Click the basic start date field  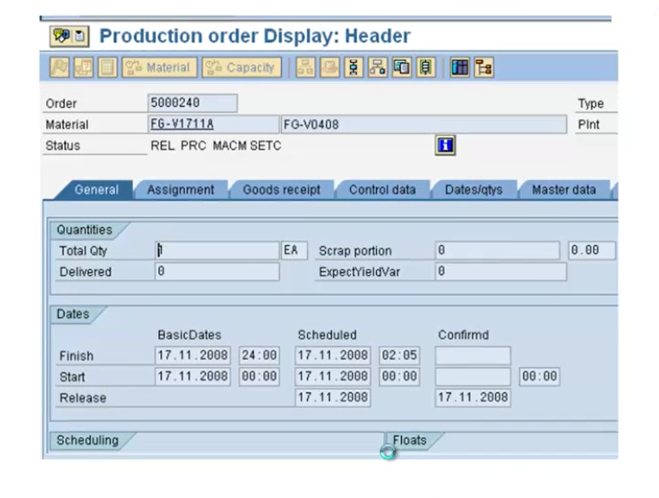click(x=193, y=377)
